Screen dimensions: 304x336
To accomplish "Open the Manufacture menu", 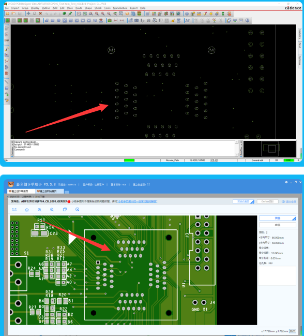I will click(120, 8).
